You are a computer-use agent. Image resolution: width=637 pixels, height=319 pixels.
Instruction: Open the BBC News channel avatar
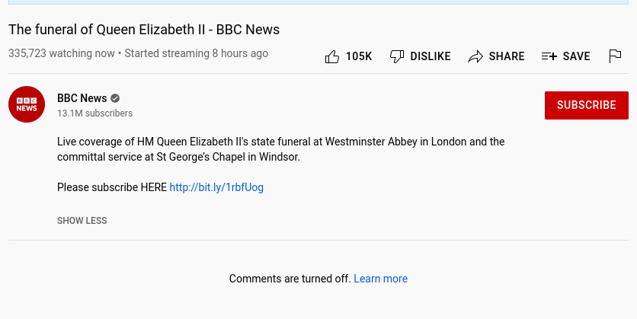pos(27,104)
